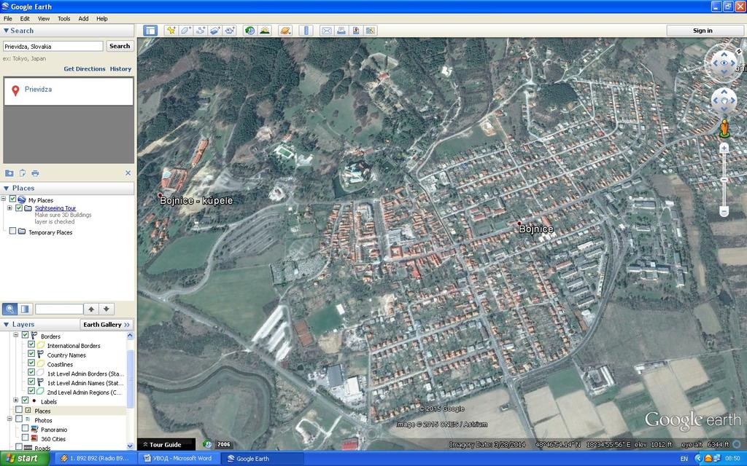Add a polygon using the toolbar
Image resolution: width=747 pixels, height=466 pixels.
(185, 31)
